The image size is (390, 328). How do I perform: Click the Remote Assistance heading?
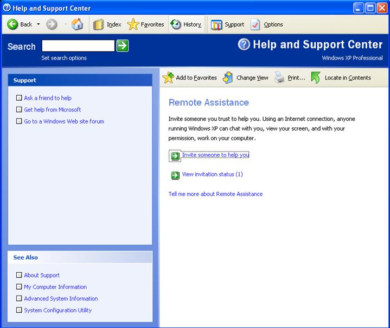click(x=209, y=102)
